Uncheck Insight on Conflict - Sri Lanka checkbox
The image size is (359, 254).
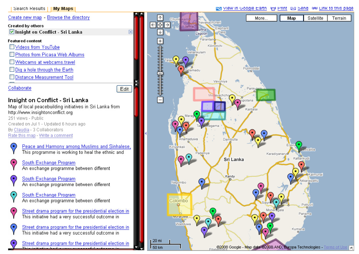coord(12,32)
